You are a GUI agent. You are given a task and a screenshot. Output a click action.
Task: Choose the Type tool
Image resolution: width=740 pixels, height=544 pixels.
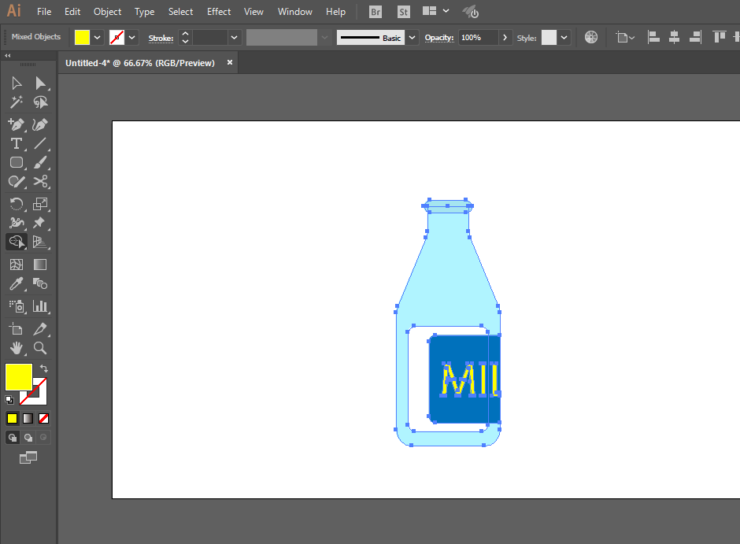click(x=17, y=143)
